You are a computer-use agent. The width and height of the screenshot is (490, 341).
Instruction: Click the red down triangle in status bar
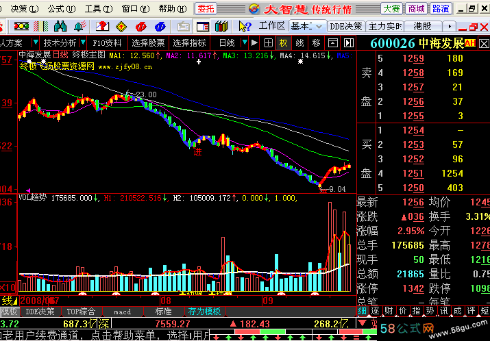tap(362, 323)
